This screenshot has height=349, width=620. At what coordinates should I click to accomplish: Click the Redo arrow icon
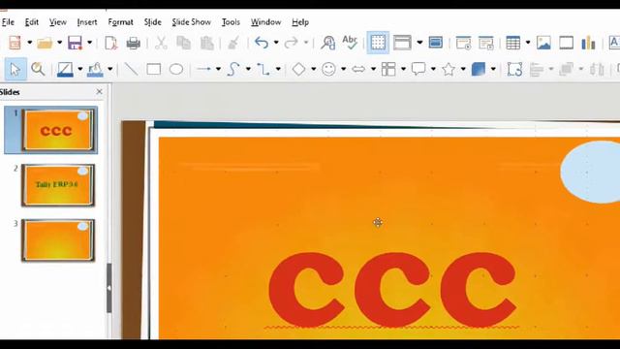(x=291, y=43)
